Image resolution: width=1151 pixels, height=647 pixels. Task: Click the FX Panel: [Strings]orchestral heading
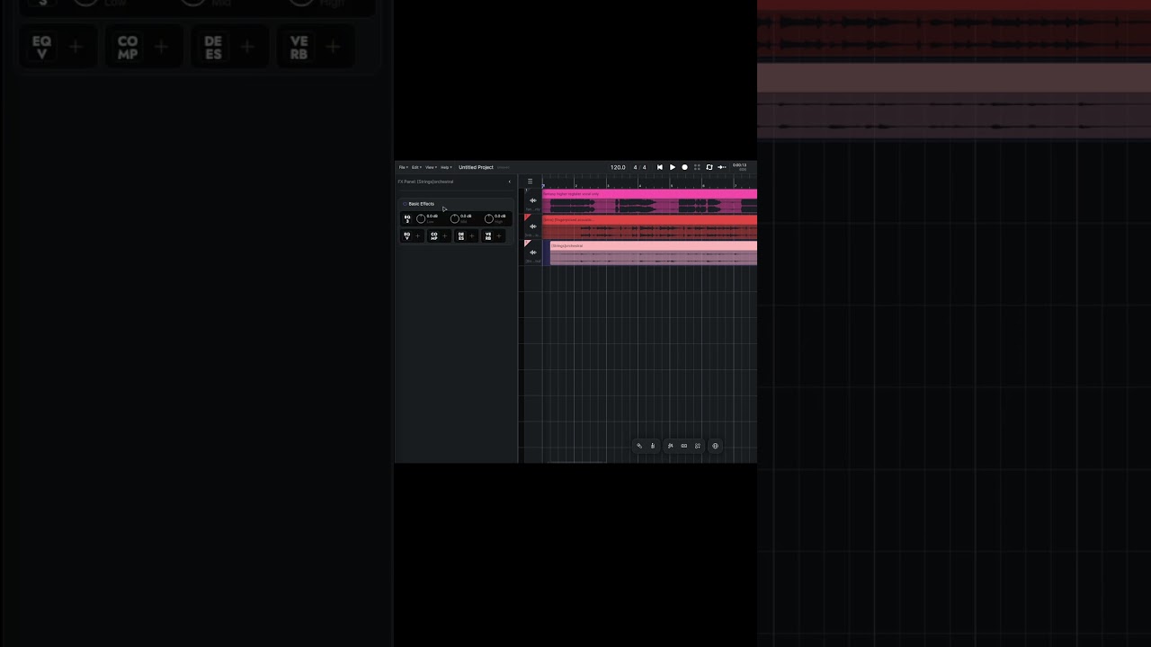coord(425,182)
